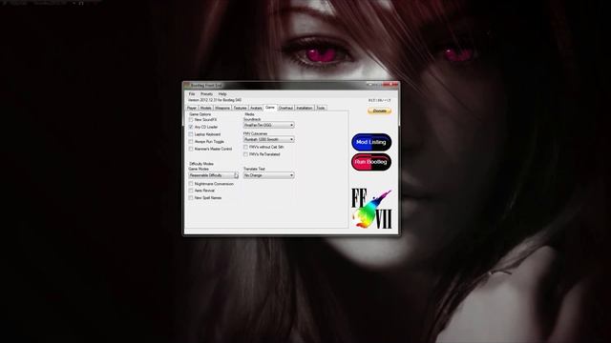
Task: Switch to the Models tab
Action: point(205,108)
